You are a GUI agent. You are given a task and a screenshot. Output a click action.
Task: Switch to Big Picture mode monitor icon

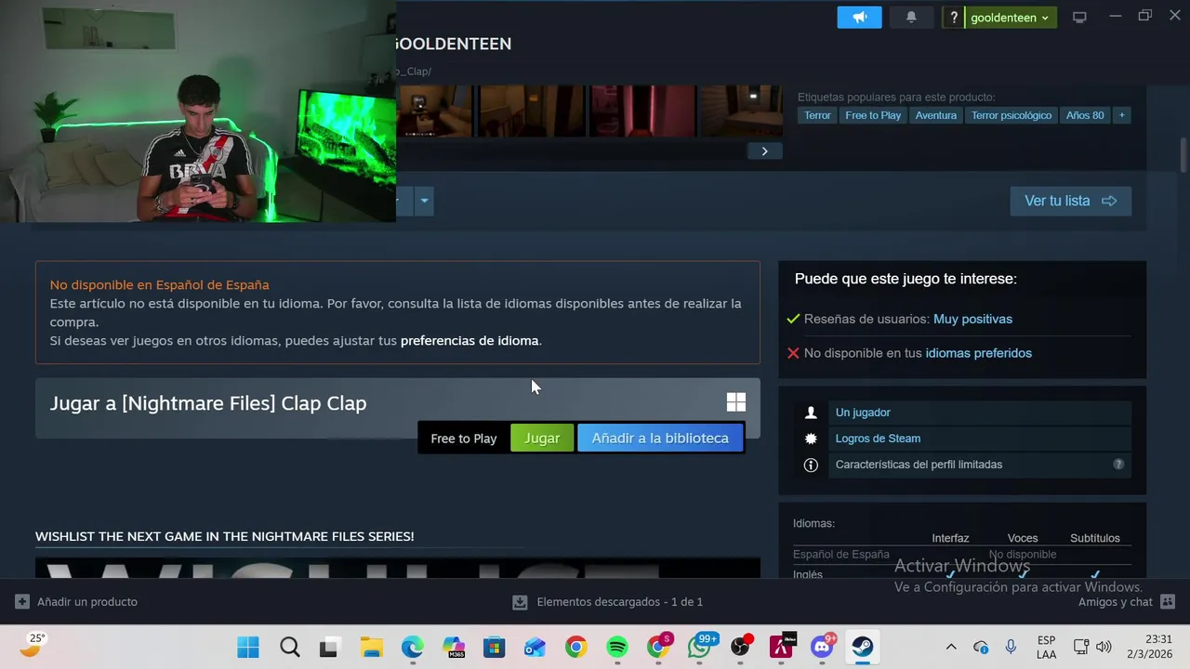pos(1079,18)
